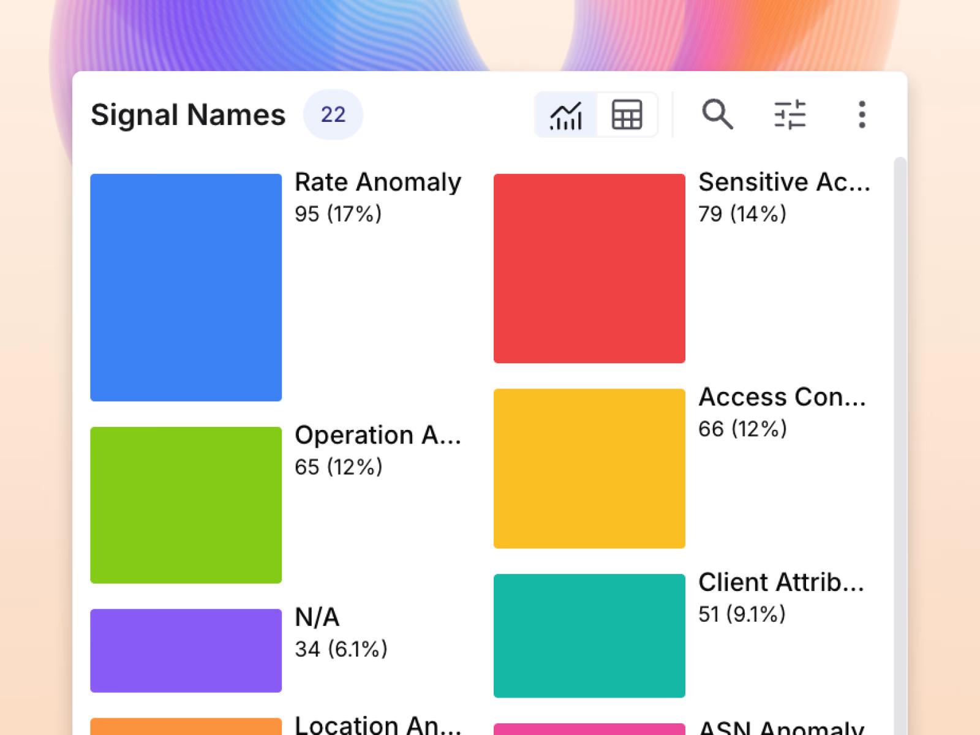Click the Sensitive Ac... label

pos(784,182)
